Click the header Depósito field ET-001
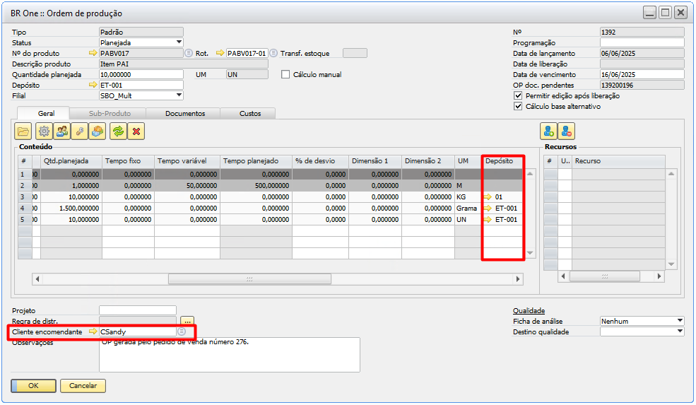The height and width of the screenshot is (405, 696). pos(141,85)
